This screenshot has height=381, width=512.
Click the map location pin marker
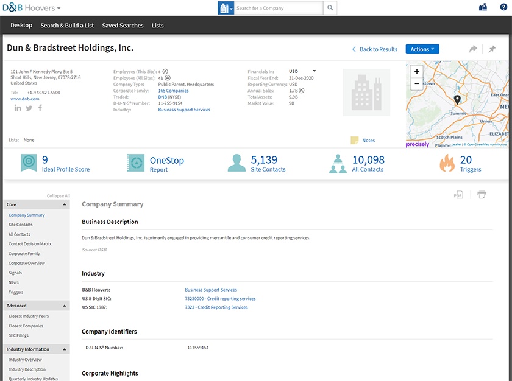tap(458, 100)
